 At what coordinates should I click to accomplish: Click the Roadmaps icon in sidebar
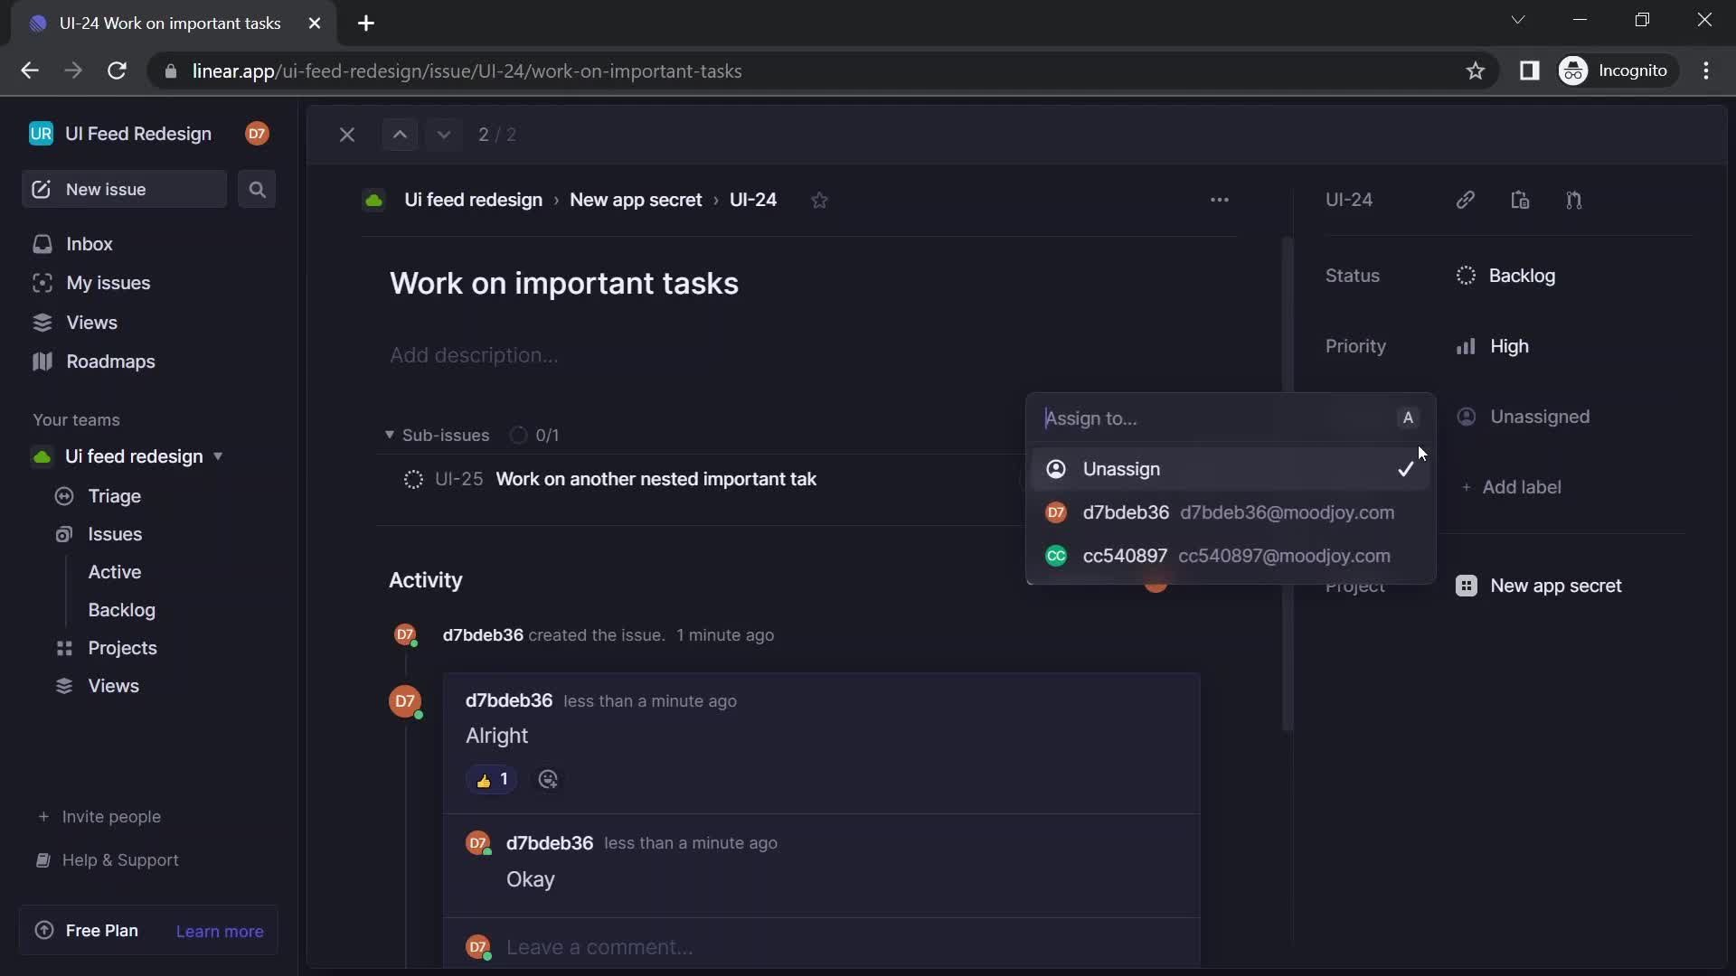click(42, 361)
